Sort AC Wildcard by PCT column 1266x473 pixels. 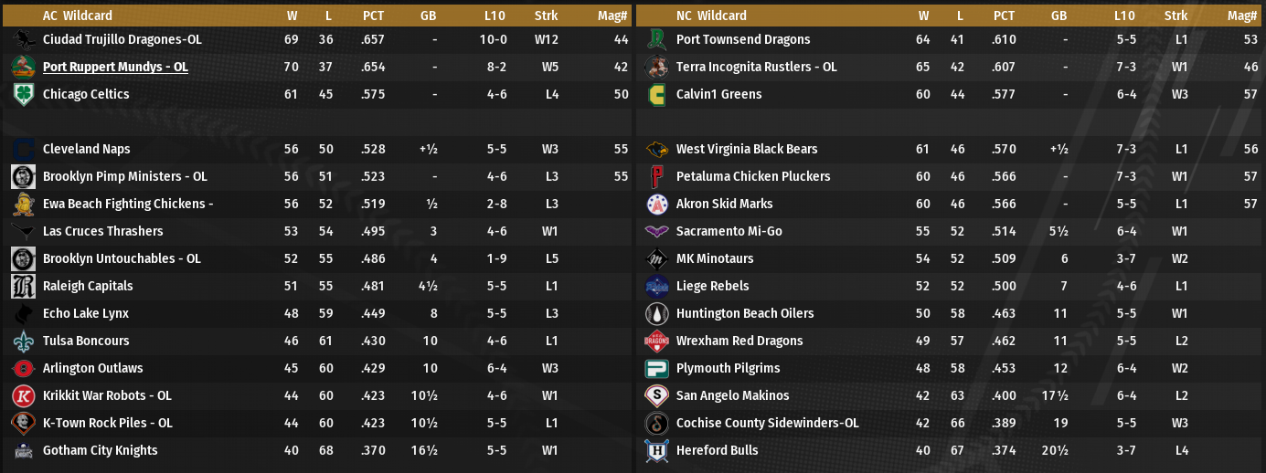[373, 16]
